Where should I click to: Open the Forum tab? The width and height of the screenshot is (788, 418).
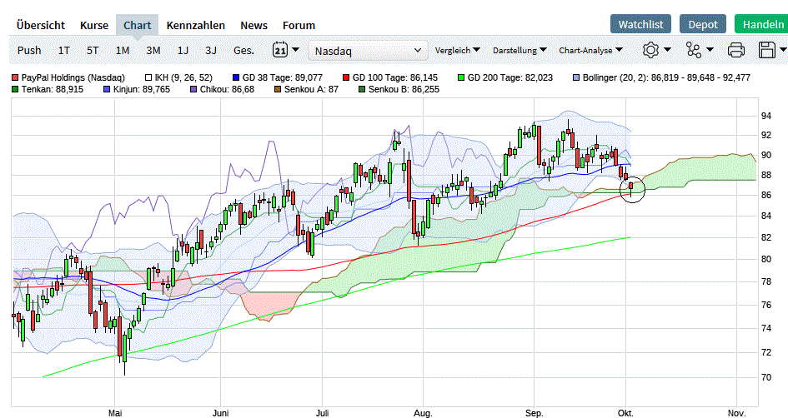[299, 25]
